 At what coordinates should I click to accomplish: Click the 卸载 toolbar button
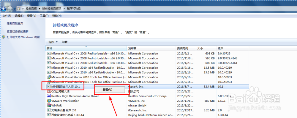tap(64, 42)
